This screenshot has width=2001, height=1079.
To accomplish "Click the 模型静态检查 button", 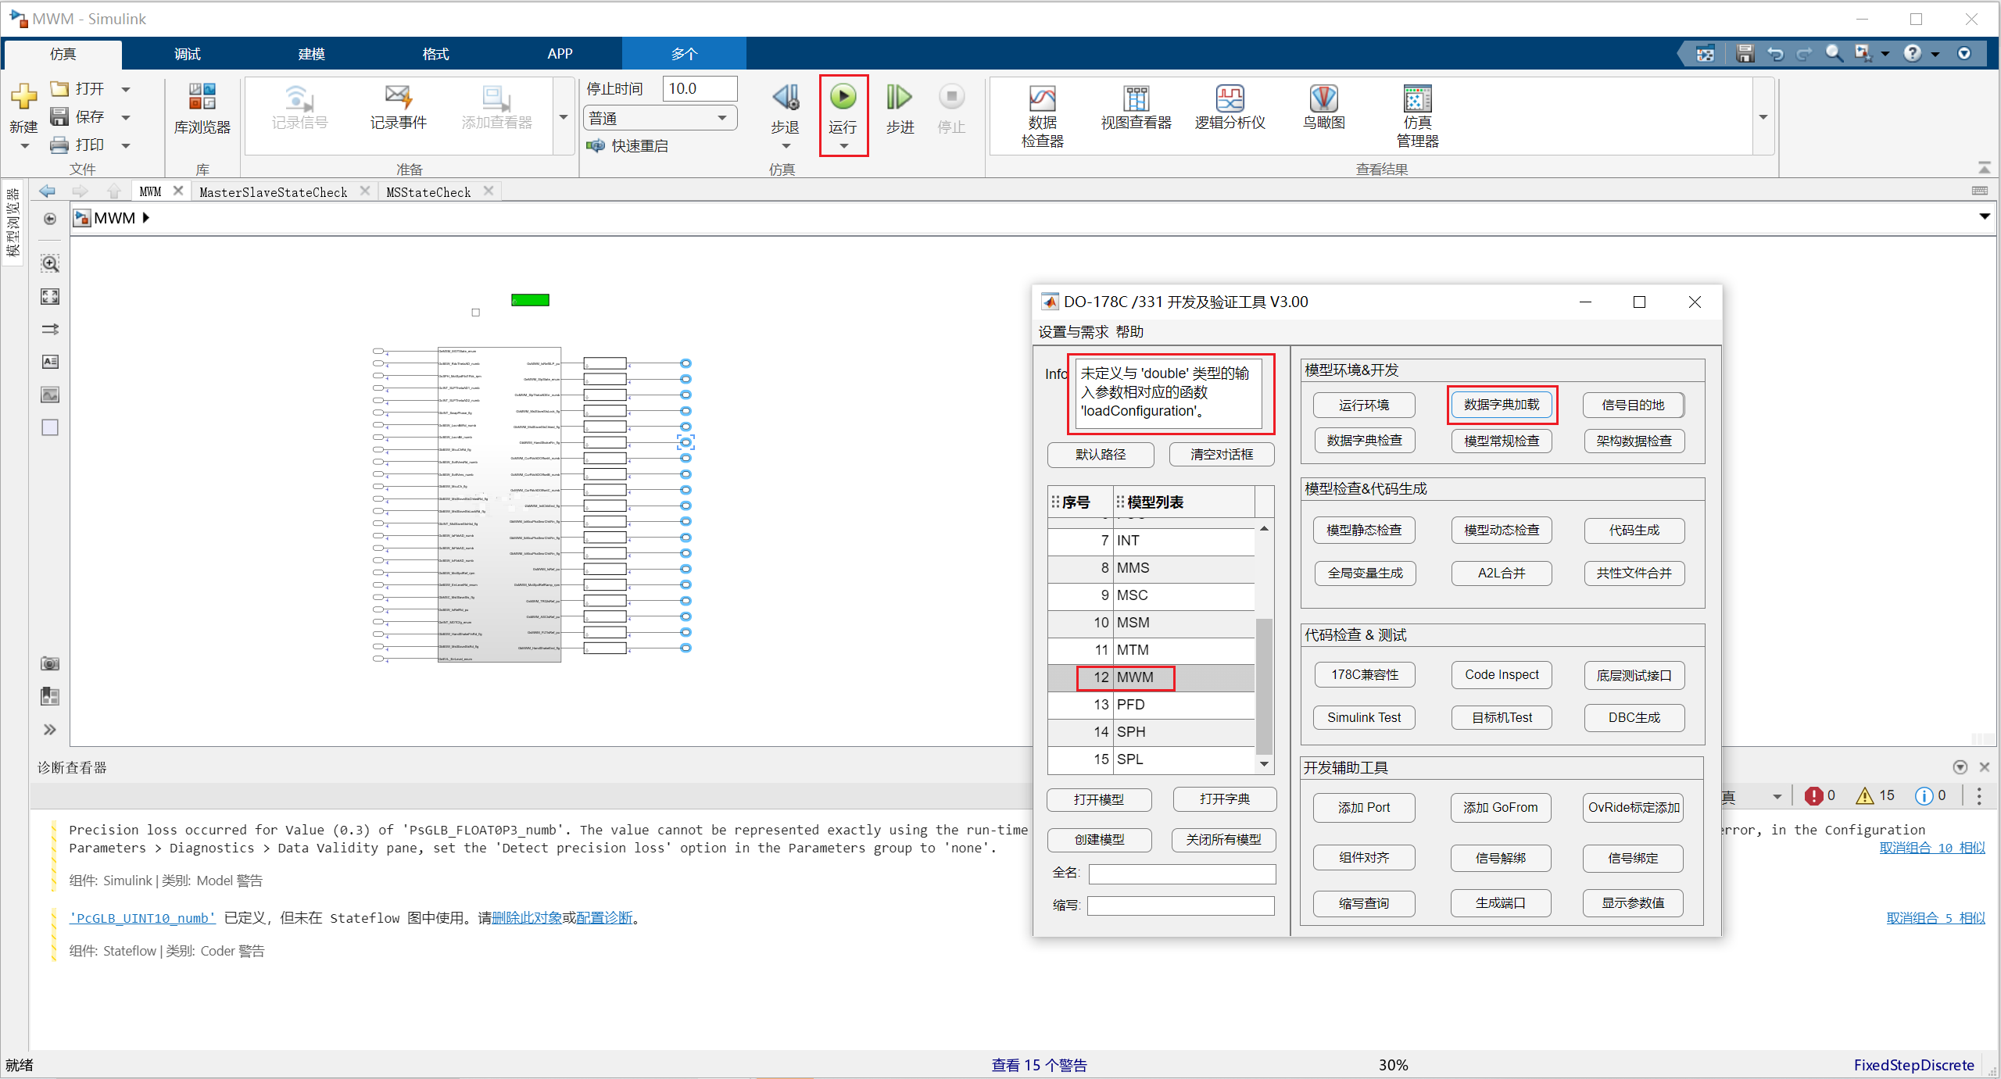I will pyautogui.click(x=1364, y=531).
